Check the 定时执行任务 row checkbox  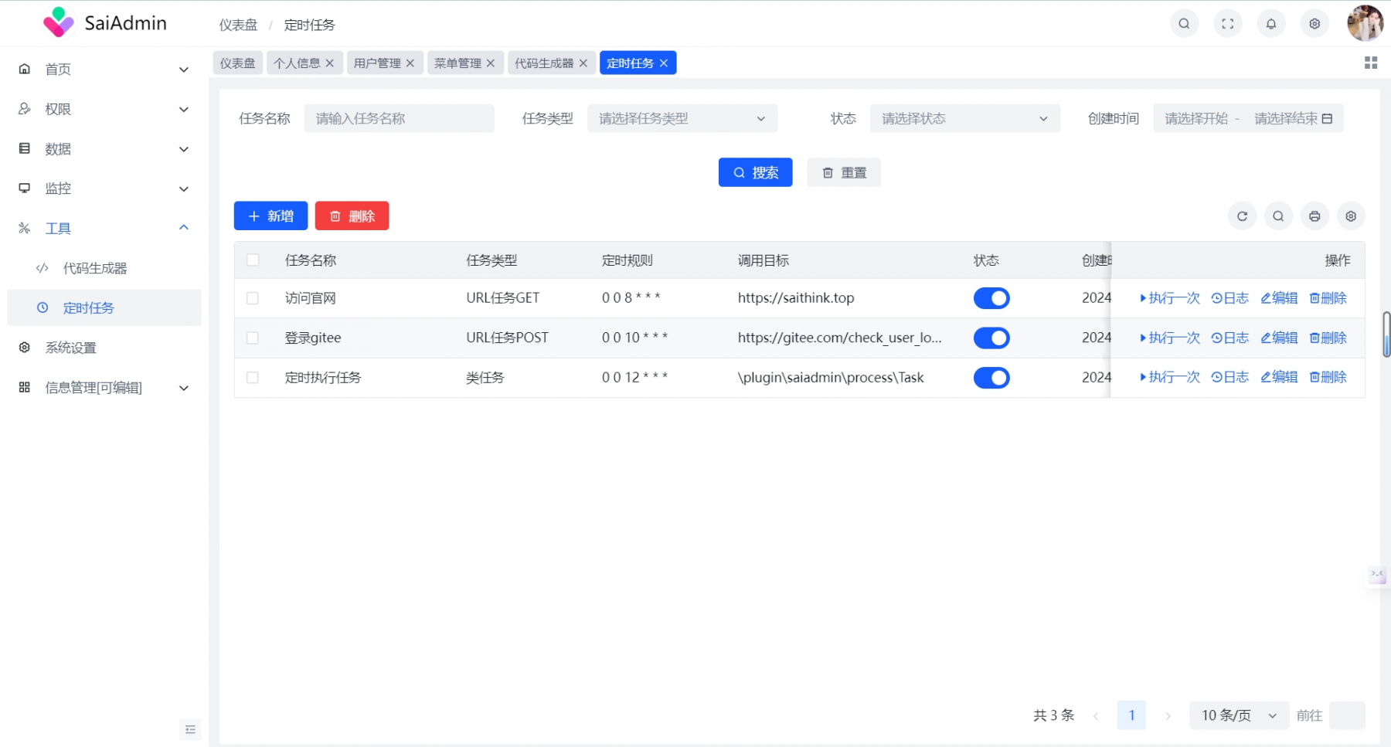pos(253,378)
